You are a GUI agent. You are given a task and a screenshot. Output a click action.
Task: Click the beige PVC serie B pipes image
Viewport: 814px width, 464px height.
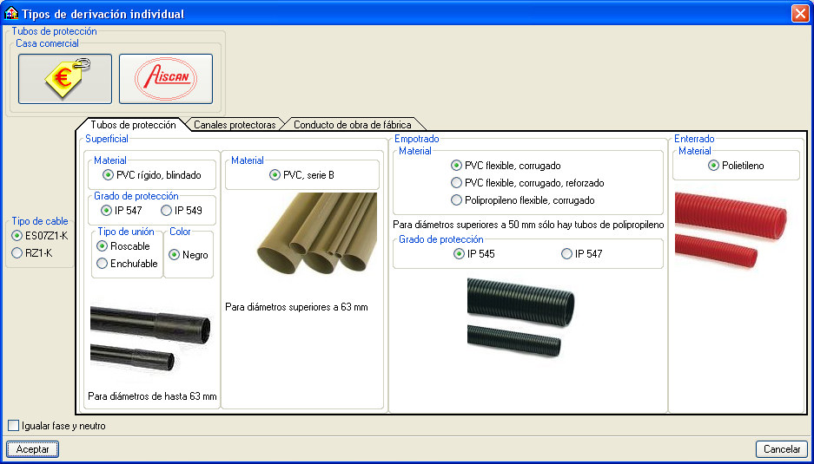coord(317,232)
